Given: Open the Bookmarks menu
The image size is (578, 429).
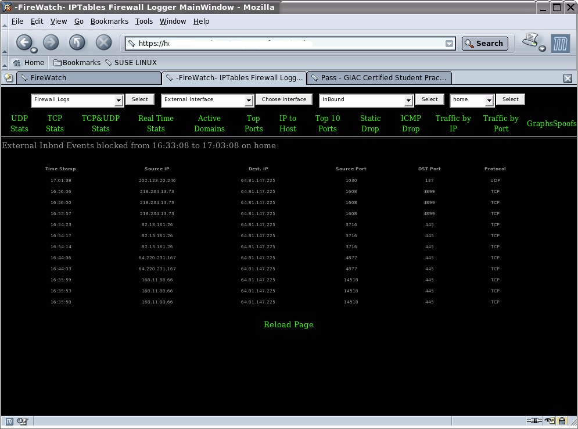Looking at the screenshot, I should click(x=109, y=22).
